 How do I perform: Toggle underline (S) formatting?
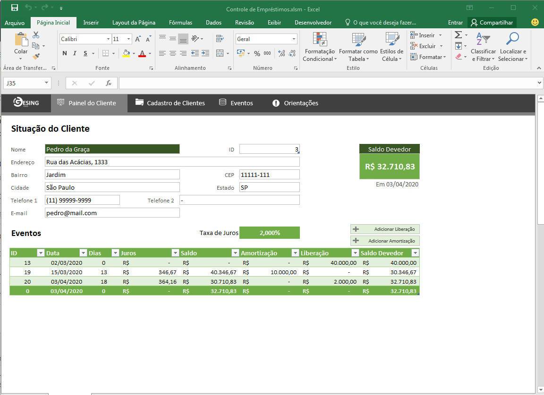click(85, 53)
